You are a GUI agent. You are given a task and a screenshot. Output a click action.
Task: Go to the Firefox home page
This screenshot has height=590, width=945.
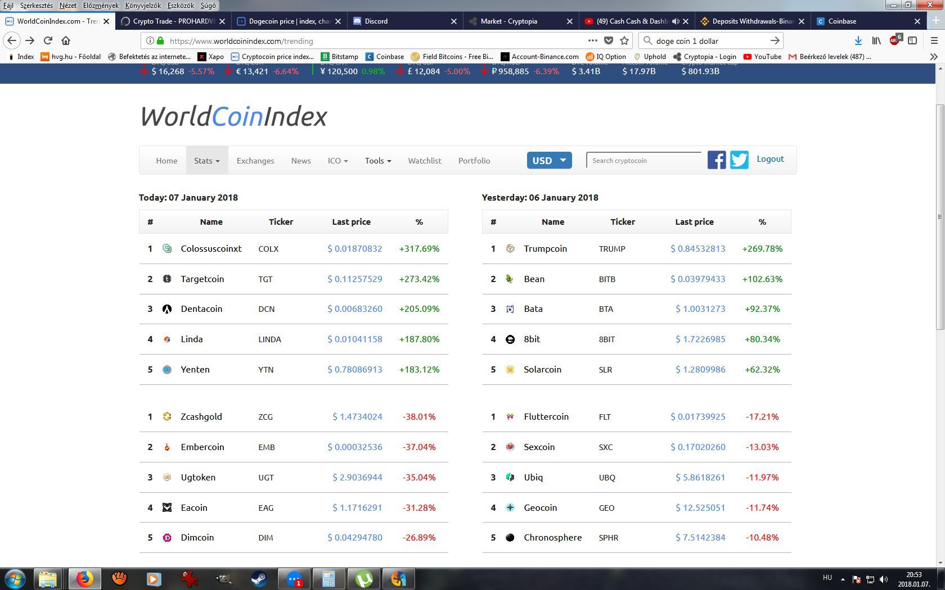coord(66,40)
